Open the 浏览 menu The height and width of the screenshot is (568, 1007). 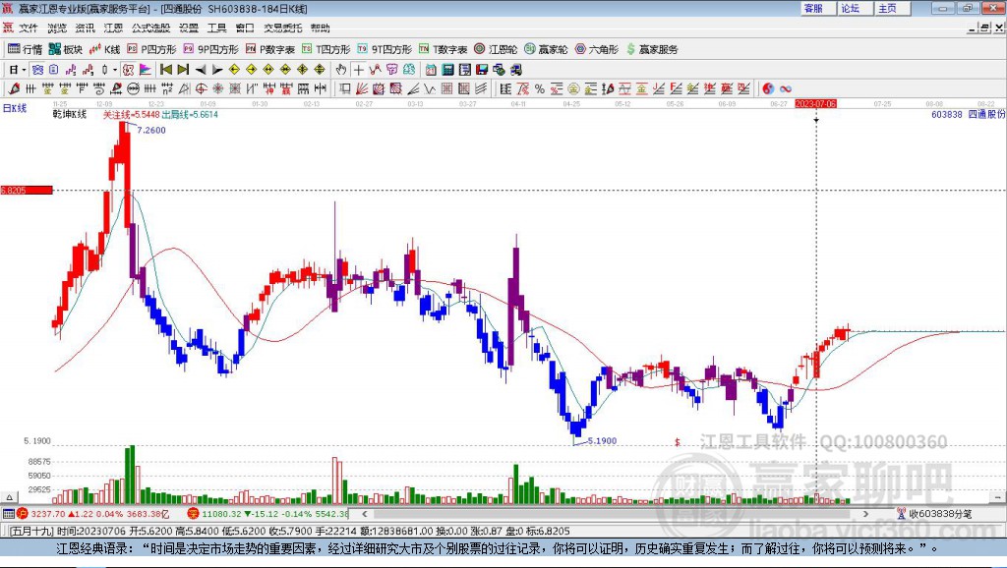click(x=56, y=28)
